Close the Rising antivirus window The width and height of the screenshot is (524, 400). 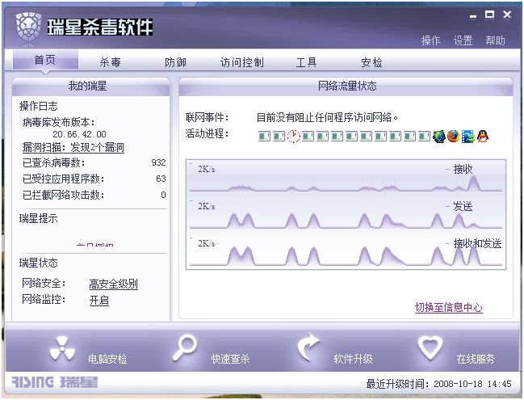[507, 15]
